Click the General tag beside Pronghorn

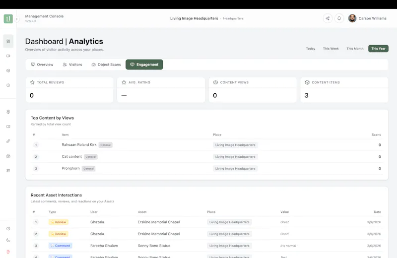pos(89,169)
